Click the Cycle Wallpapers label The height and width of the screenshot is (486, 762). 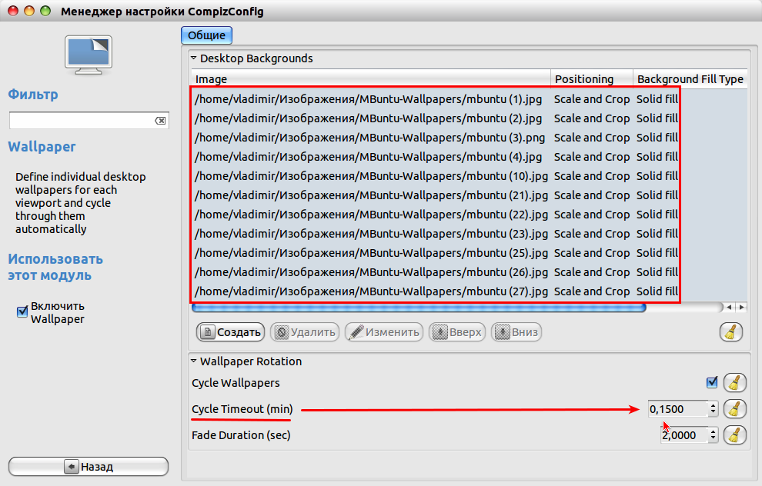click(236, 383)
